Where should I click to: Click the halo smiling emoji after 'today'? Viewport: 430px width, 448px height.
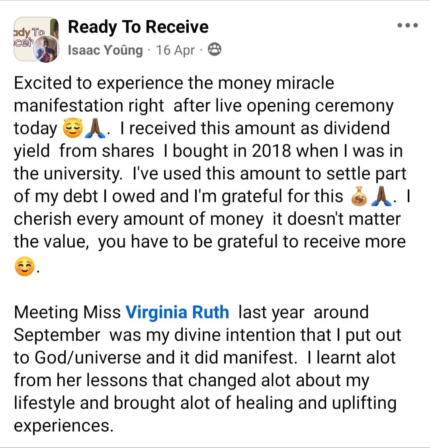73,128
